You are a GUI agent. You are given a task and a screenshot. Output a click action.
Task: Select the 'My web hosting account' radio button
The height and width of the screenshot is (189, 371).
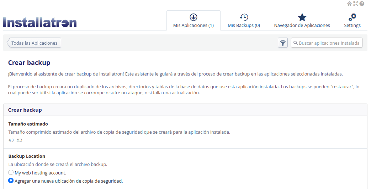pyautogui.click(x=11, y=173)
